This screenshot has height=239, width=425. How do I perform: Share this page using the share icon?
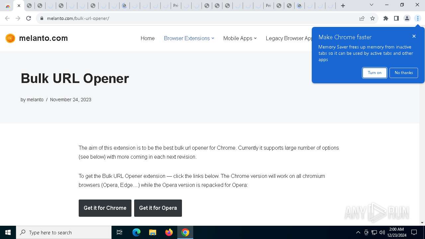pyautogui.click(x=362, y=18)
